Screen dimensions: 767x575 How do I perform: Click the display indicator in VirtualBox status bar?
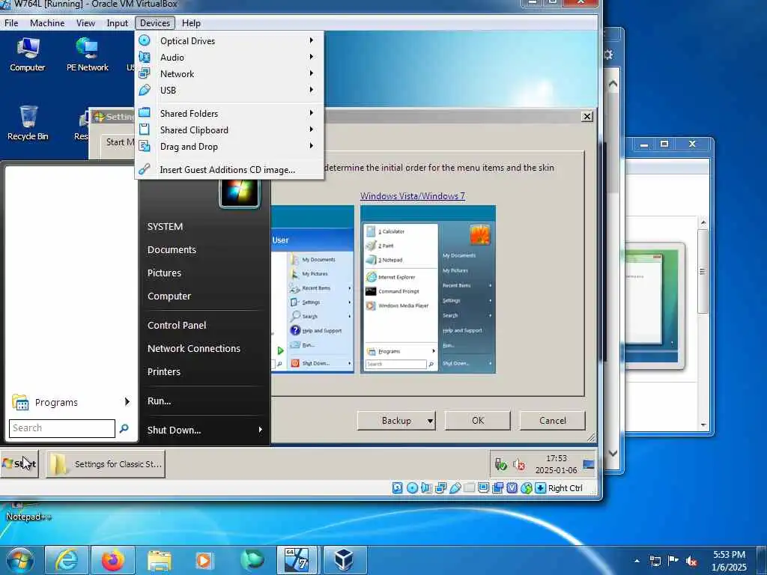(x=483, y=488)
